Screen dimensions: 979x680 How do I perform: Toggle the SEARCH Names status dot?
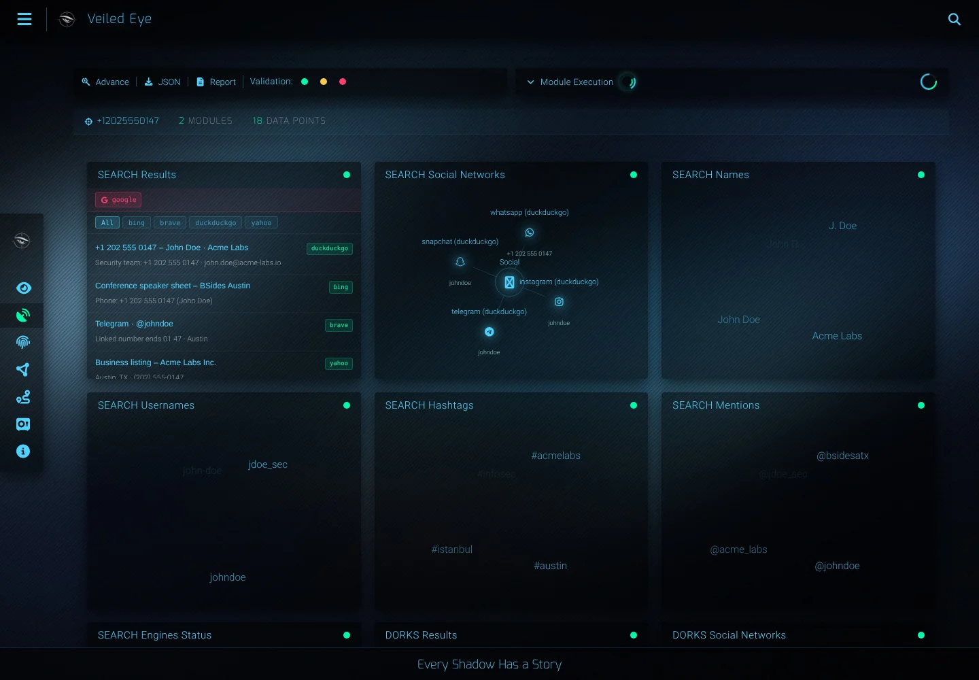[921, 175]
